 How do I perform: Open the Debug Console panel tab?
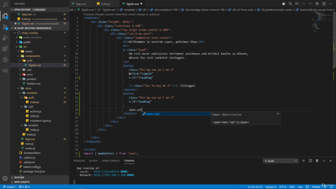tap(111, 161)
